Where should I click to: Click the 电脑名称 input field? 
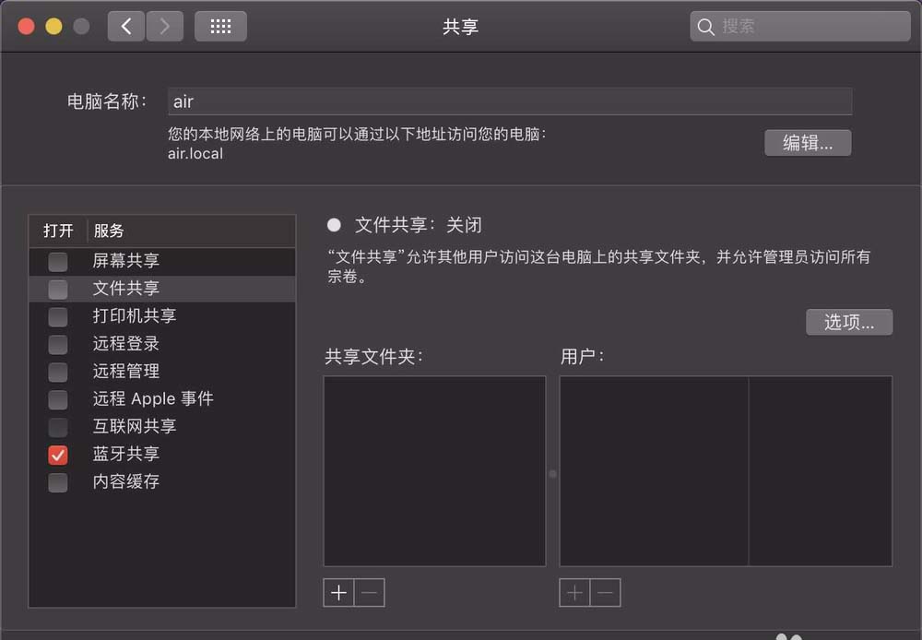(507, 101)
